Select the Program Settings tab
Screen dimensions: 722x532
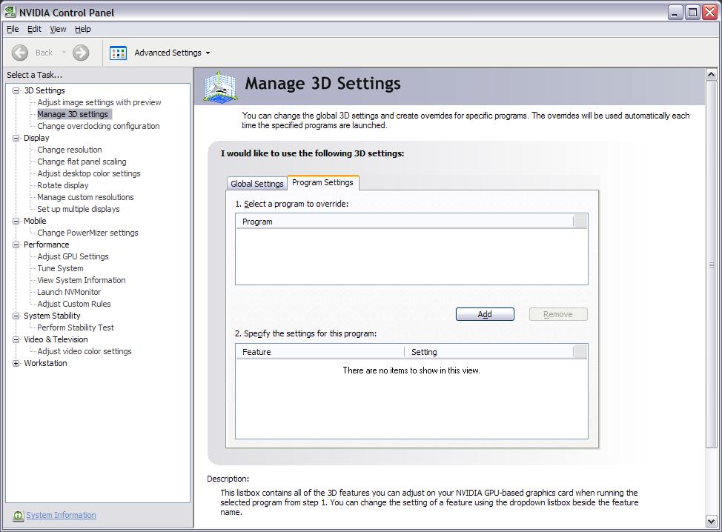click(322, 182)
